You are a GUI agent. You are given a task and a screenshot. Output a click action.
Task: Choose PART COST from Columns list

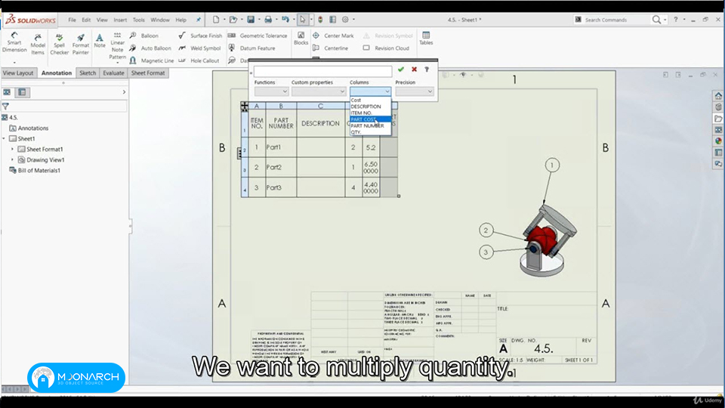(x=370, y=119)
